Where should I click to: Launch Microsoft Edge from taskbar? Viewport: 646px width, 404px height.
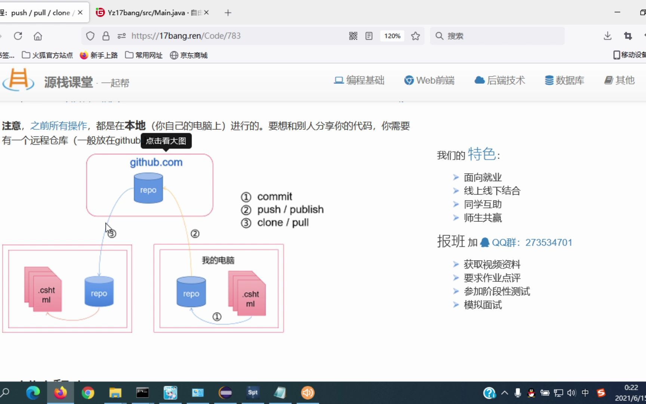(x=33, y=393)
